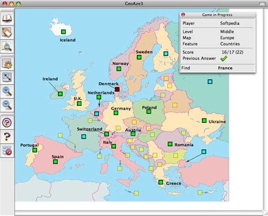Click the 'Softpedia' player name
Image resolution: width=268 pixels, height=216 pixels.
(x=230, y=23)
